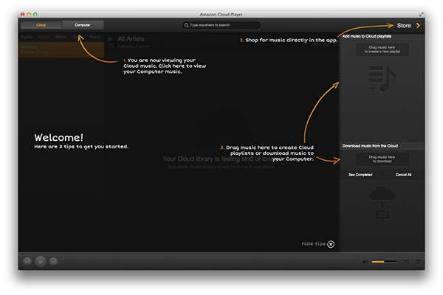Click Cancel All downloads
This screenshot has height=295, width=443.
[x=403, y=175]
